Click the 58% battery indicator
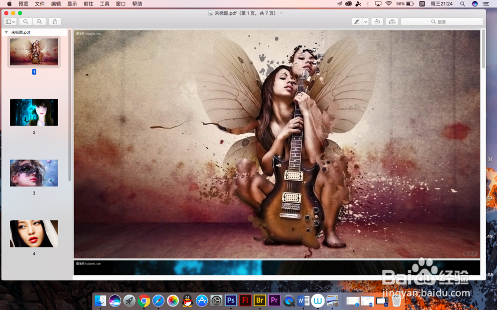Image resolution: width=497 pixels, height=310 pixels. [x=405, y=4]
